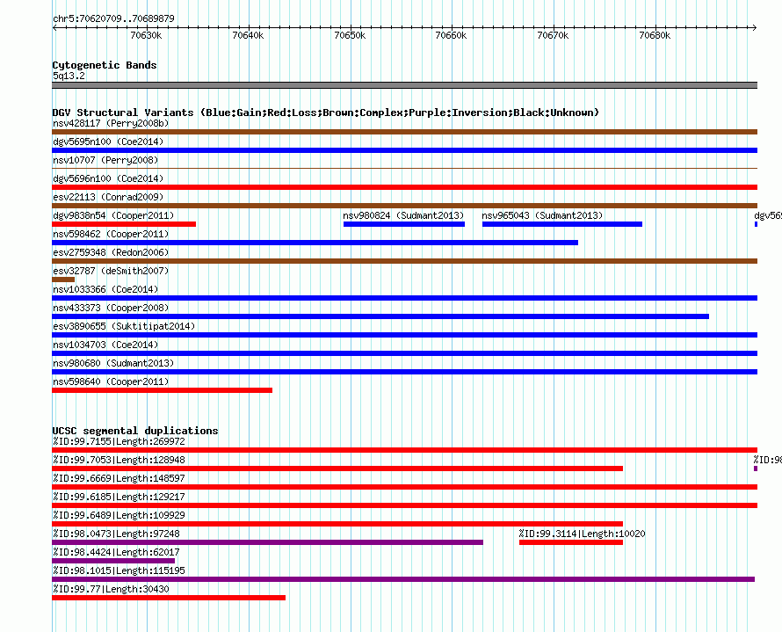The image size is (782, 632).
Task: Open the %ID:99.7155|Length:269972 duplication label
Action: (x=119, y=441)
